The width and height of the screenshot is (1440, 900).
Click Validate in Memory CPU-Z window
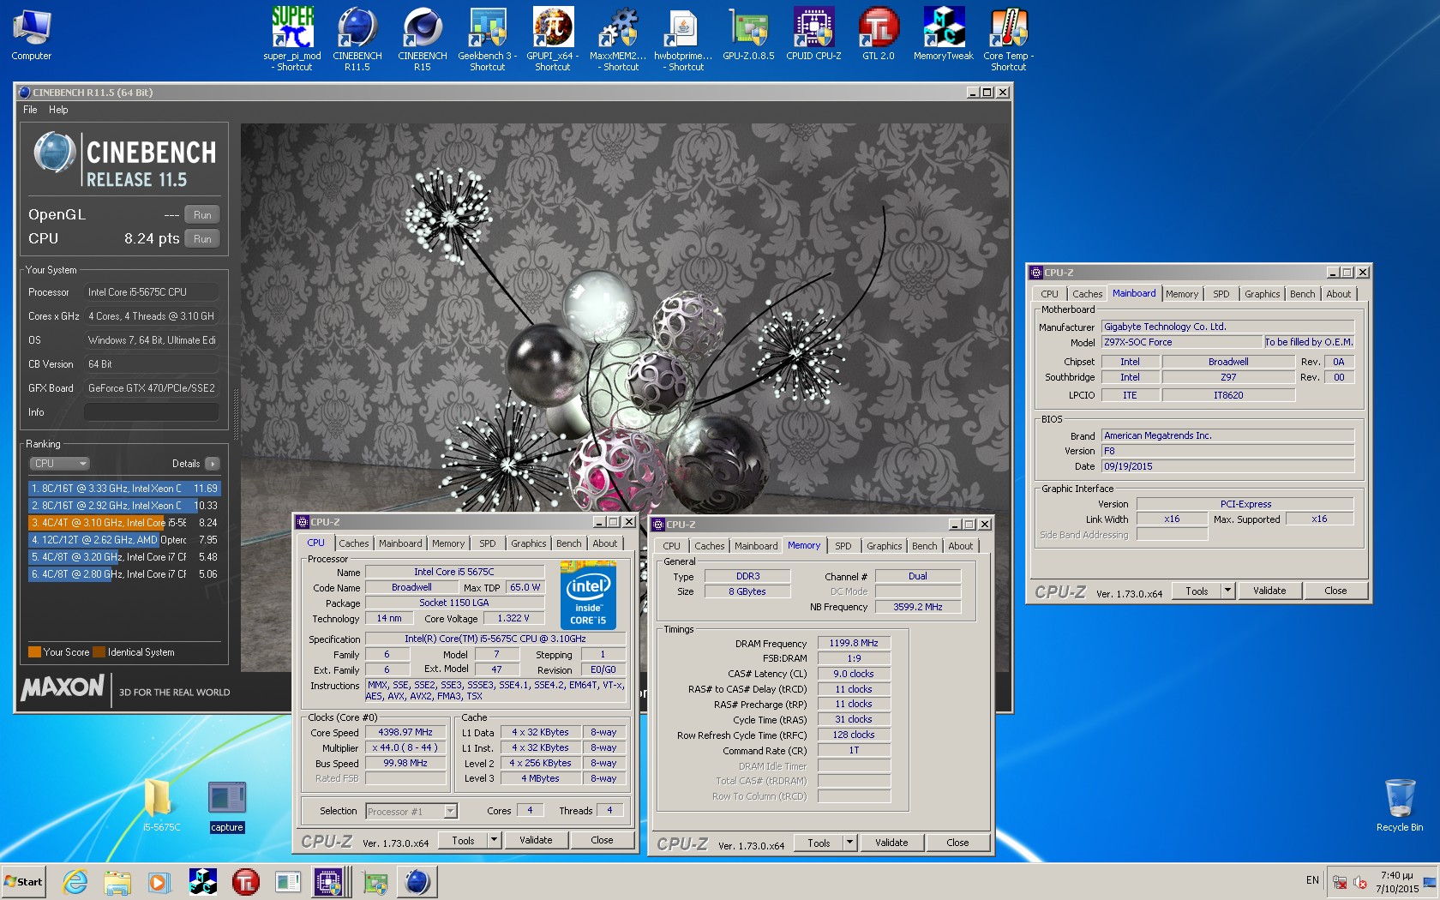891,843
